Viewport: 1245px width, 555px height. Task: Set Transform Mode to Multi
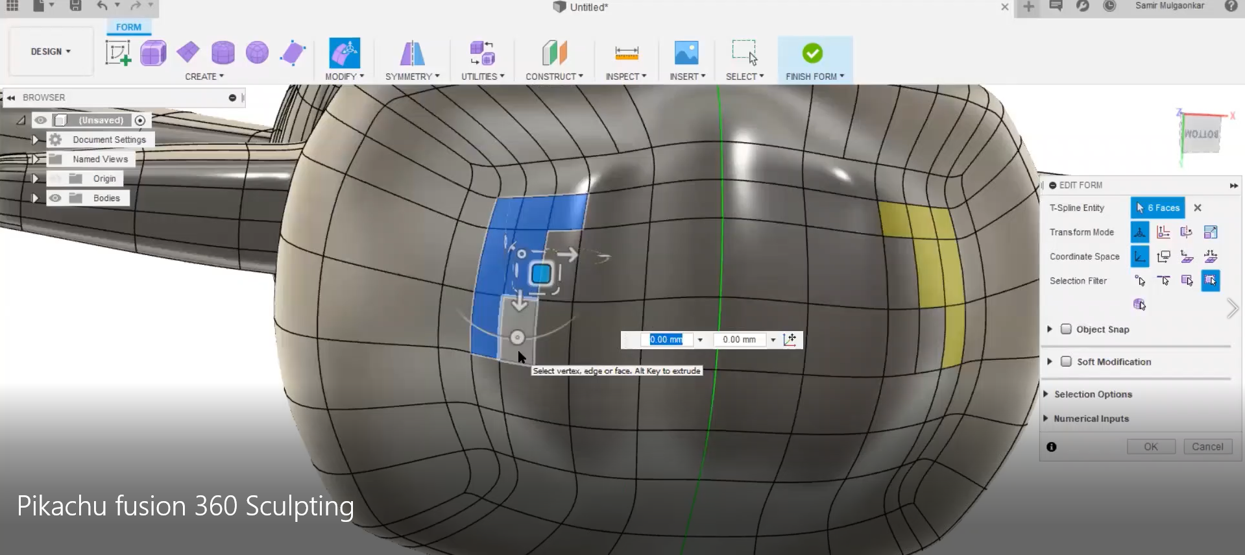coord(1140,232)
